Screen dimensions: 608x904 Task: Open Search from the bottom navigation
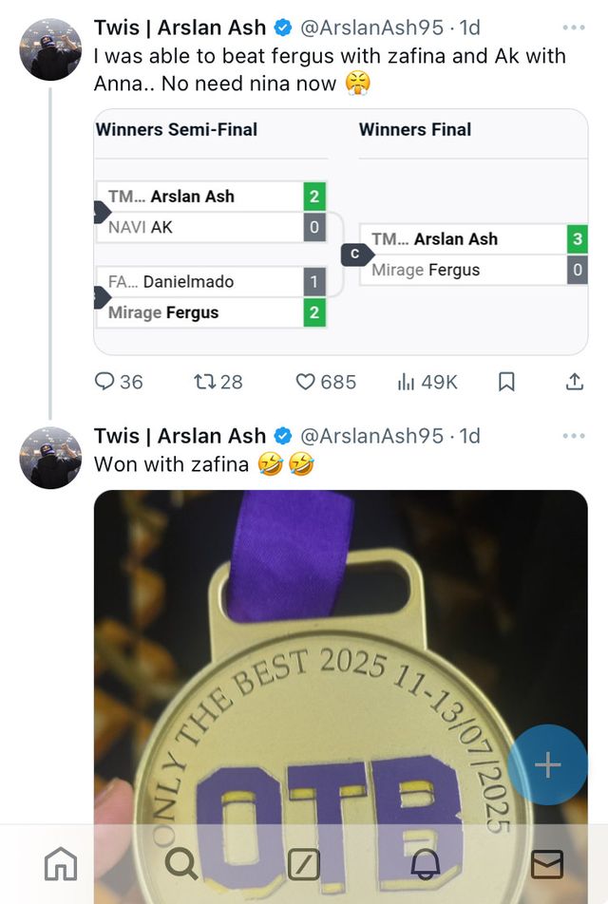click(x=180, y=865)
